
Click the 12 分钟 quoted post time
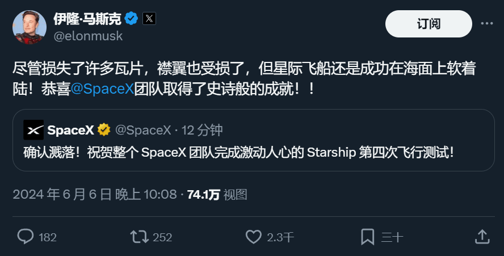[202, 130]
